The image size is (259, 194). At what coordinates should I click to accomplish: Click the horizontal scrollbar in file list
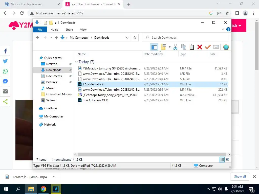(x=152, y=154)
